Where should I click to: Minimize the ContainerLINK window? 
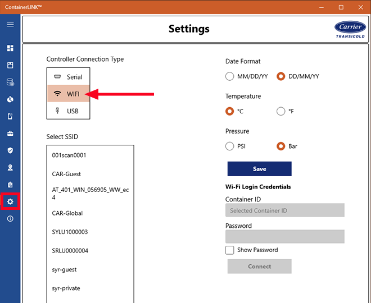click(322, 7)
